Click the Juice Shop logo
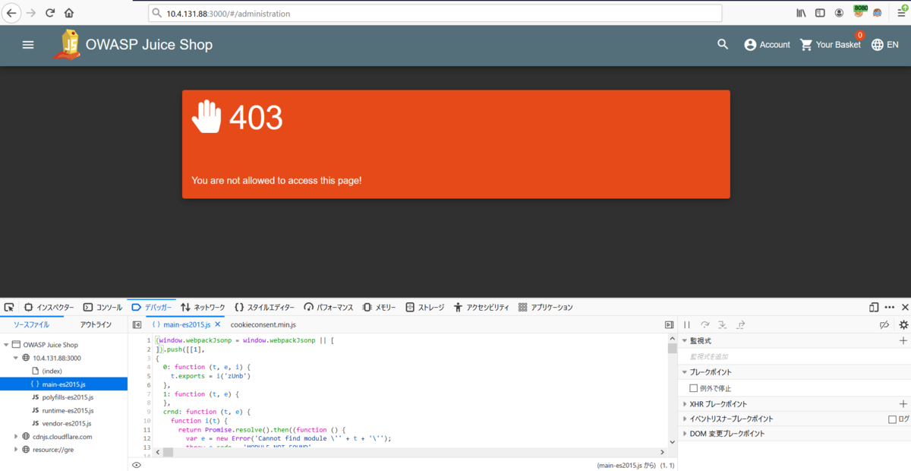Viewport: 911px width, 471px height. [68, 44]
